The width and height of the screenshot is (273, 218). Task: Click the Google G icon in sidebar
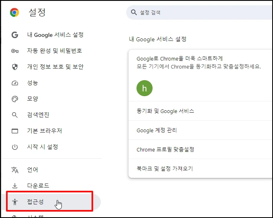click(15, 35)
